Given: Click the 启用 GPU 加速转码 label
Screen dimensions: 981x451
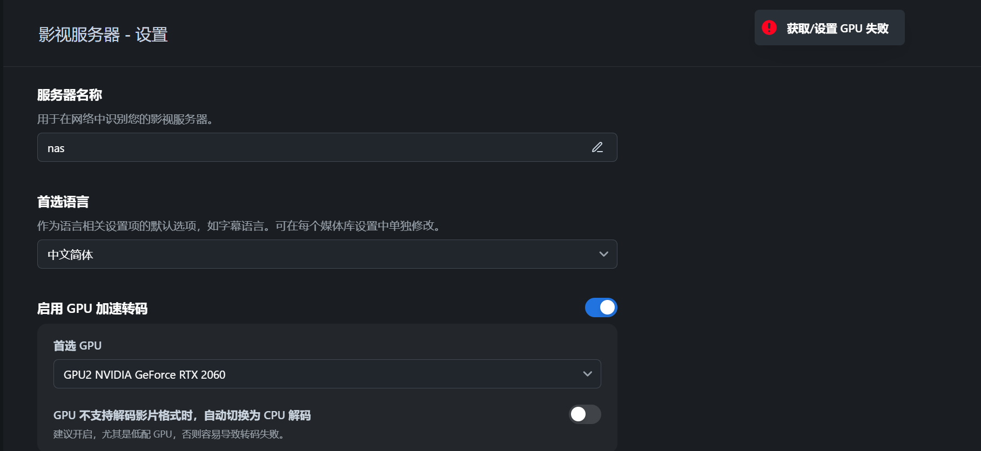Looking at the screenshot, I should coord(92,309).
